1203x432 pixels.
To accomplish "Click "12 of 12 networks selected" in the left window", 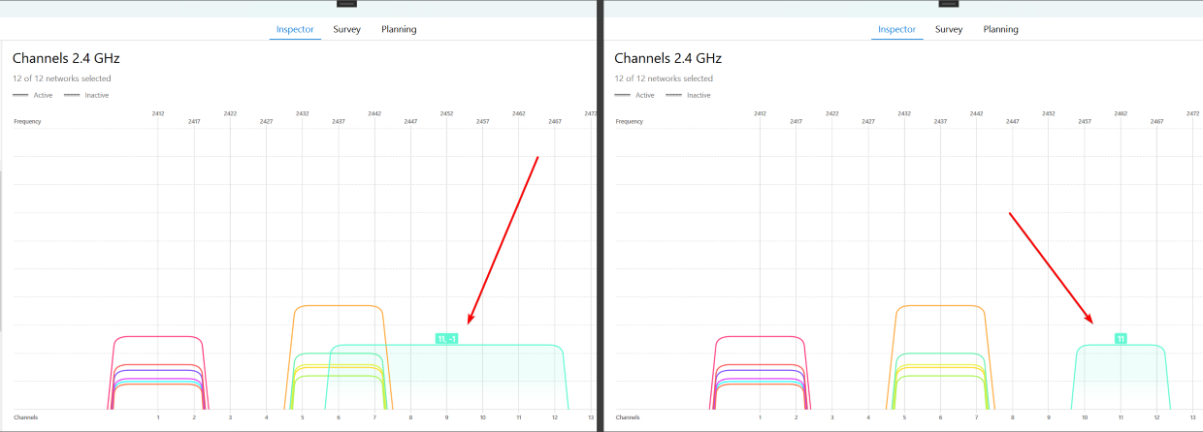I will 62,78.
